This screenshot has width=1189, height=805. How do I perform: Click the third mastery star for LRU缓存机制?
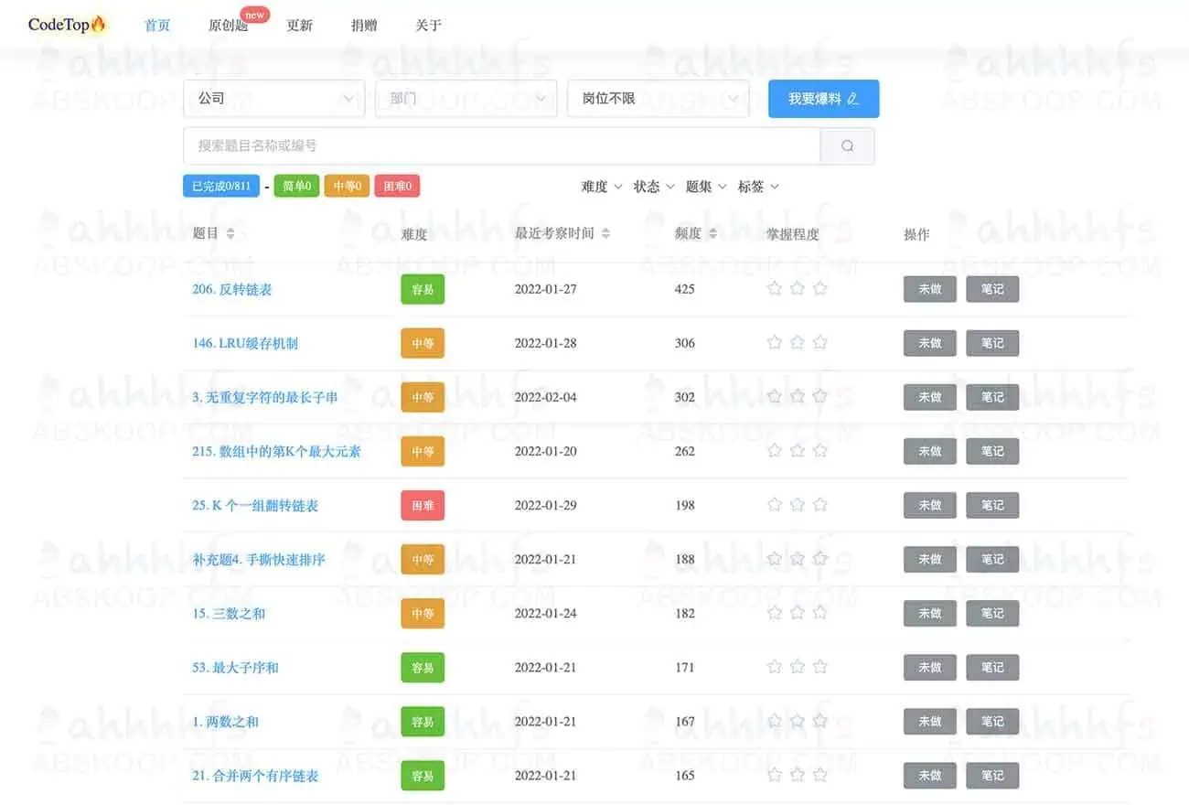click(x=820, y=341)
